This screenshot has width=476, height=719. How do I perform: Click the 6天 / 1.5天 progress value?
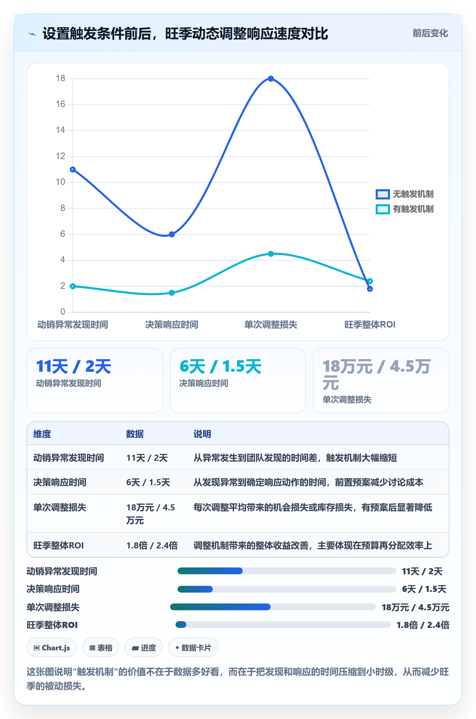[424, 589]
